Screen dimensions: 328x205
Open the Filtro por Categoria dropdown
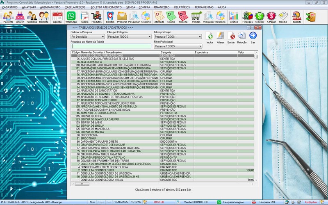point(149,36)
